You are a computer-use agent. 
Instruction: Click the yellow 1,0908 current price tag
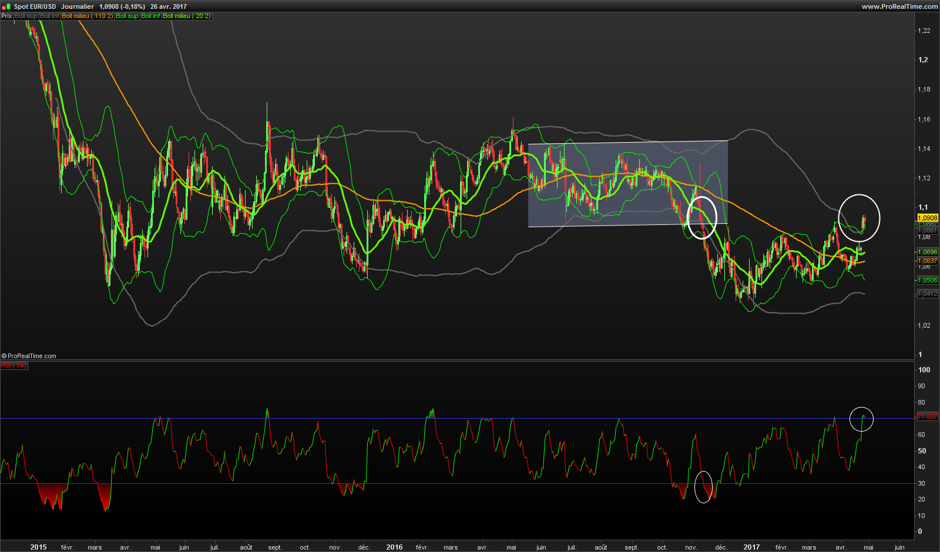(x=928, y=218)
